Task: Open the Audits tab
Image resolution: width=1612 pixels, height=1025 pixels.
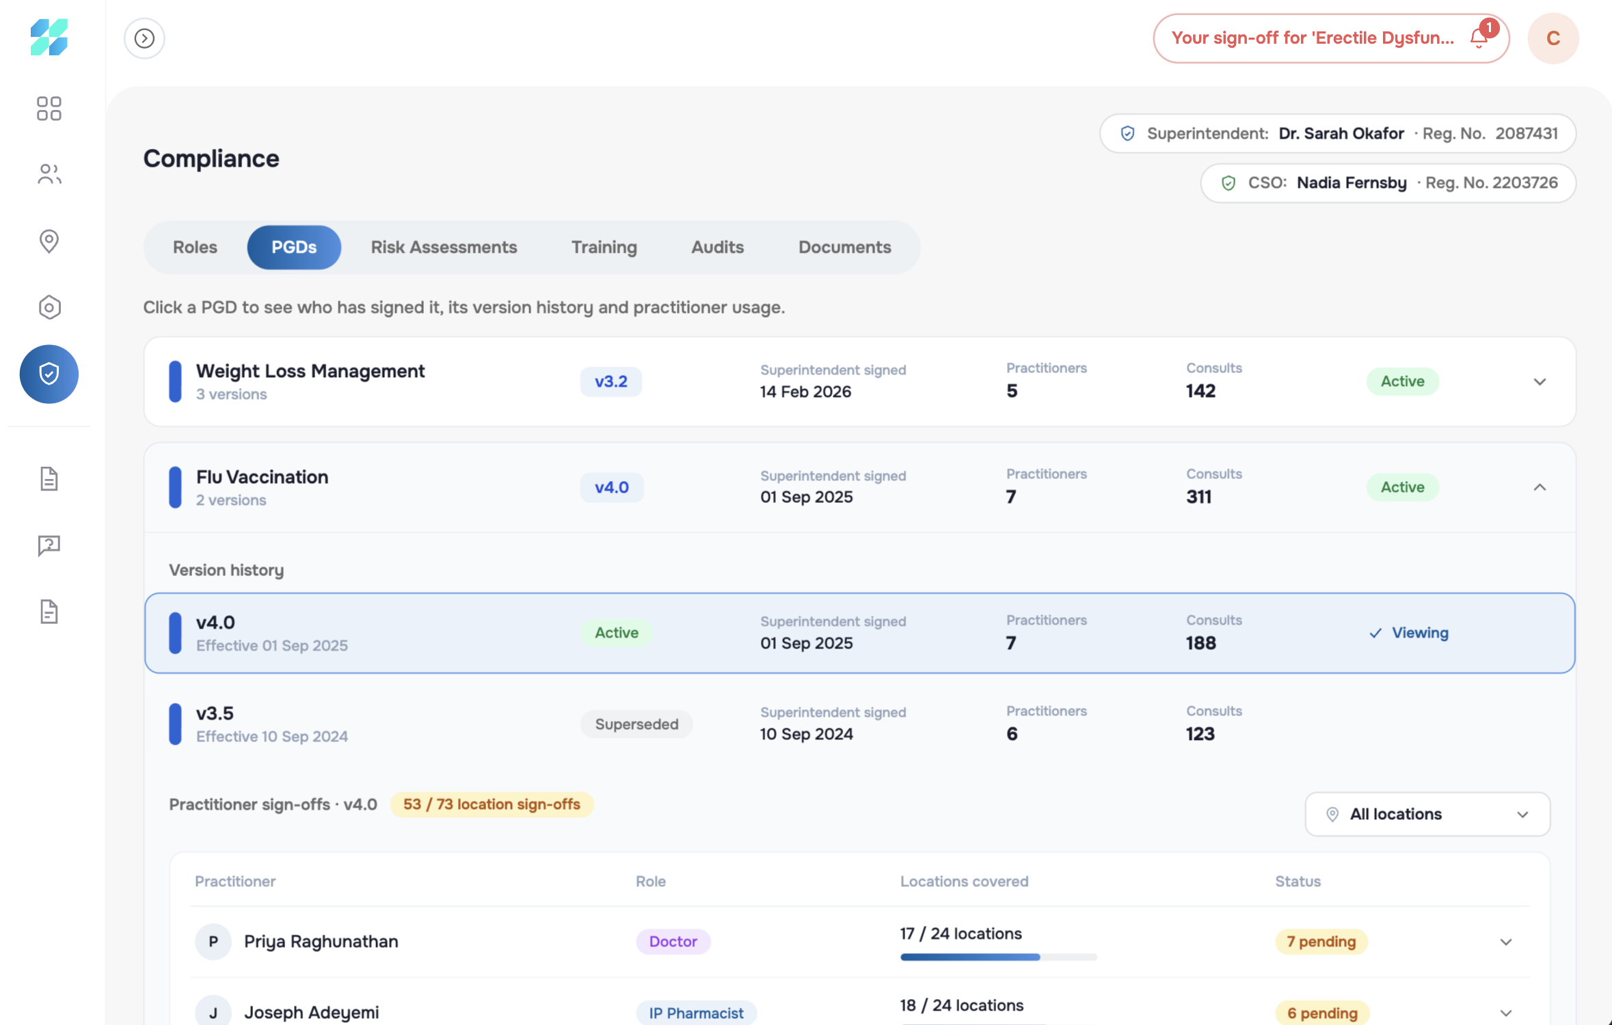Action: [717, 247]
